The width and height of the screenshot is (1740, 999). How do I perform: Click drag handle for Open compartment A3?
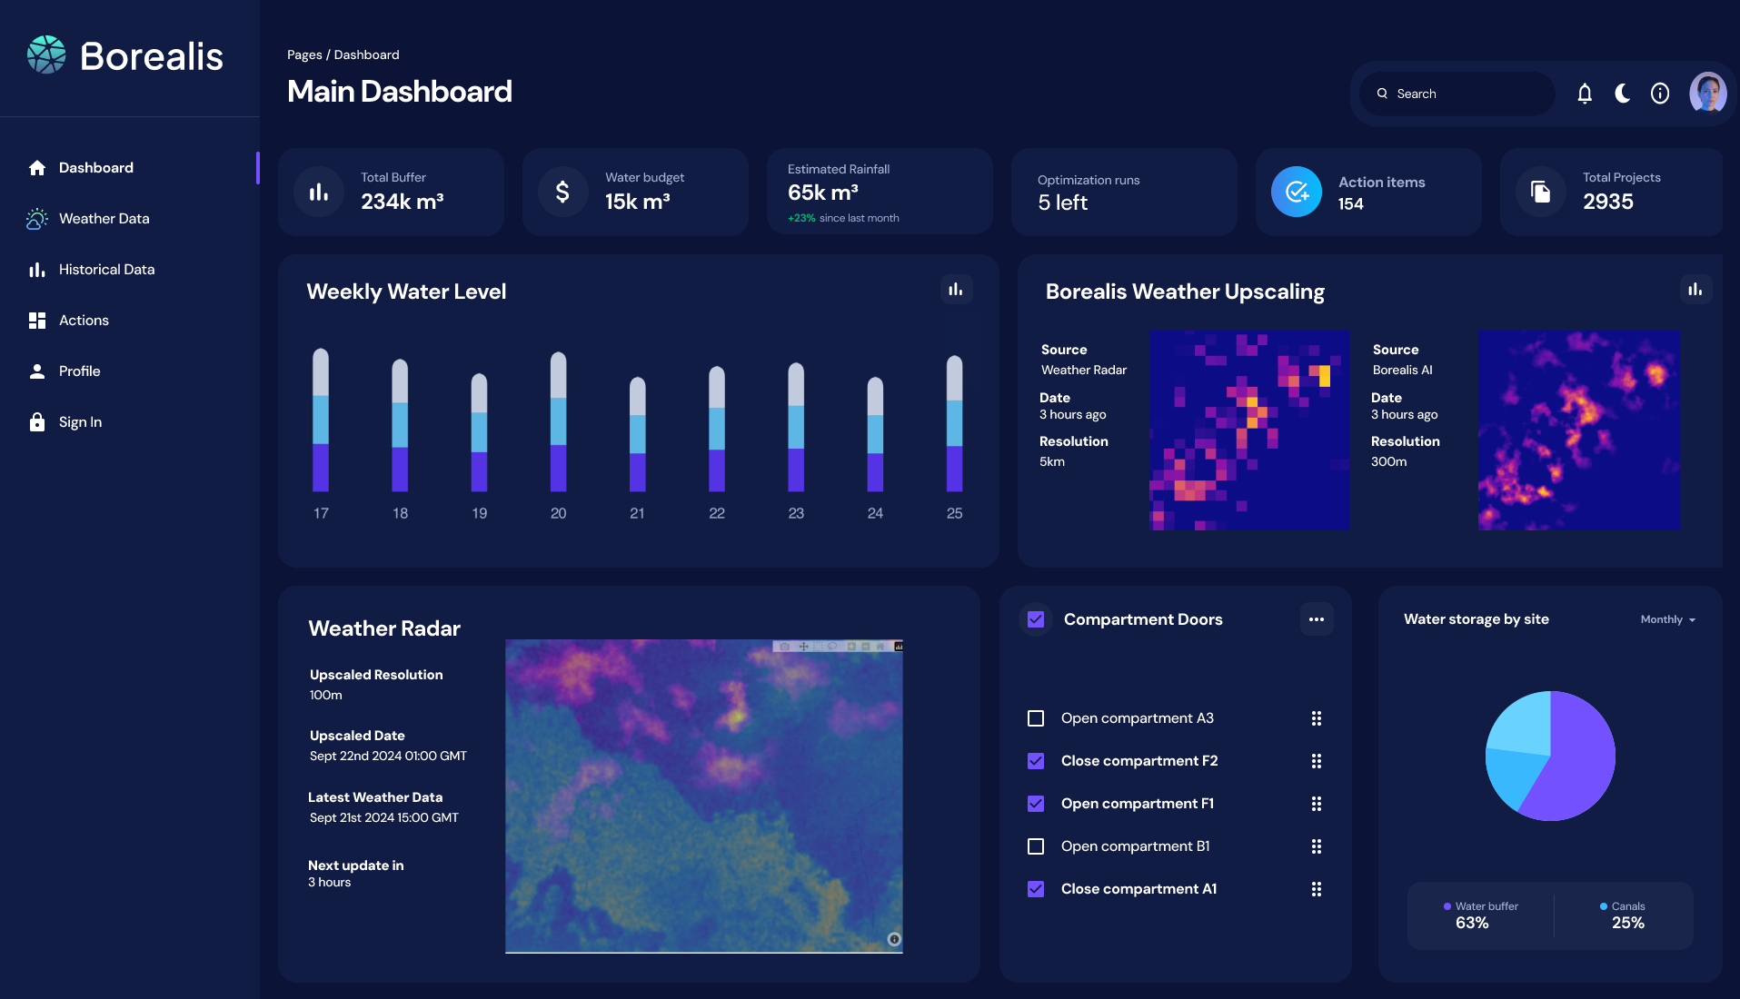(1317, 718)
